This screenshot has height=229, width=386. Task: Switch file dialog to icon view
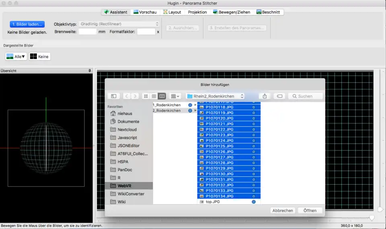(x=146, y=96)
